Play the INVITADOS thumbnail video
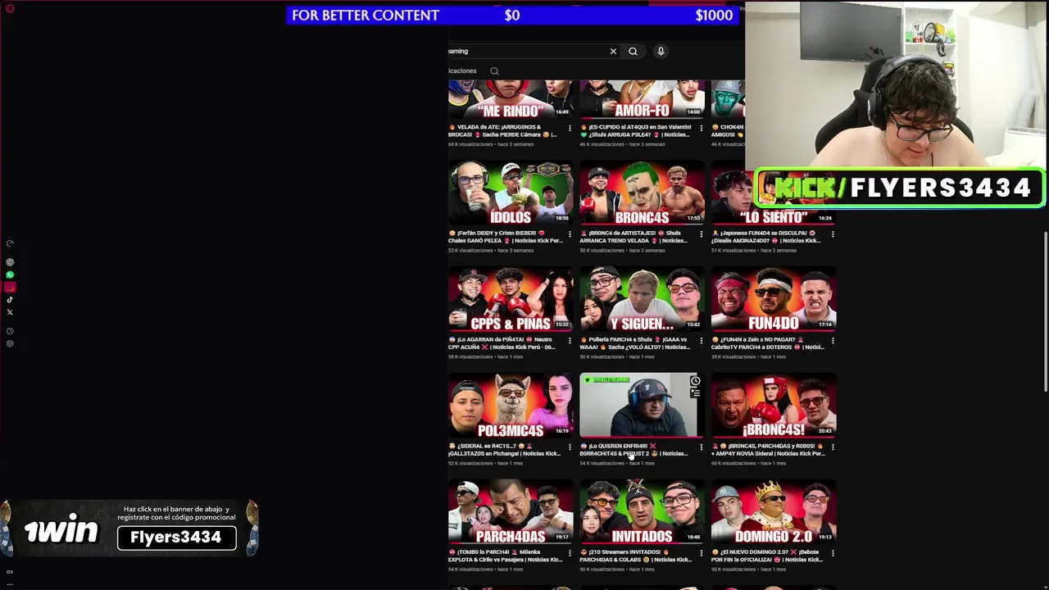Image resolution: width=1049 pixels, height=590 pixels. [643, 512]
